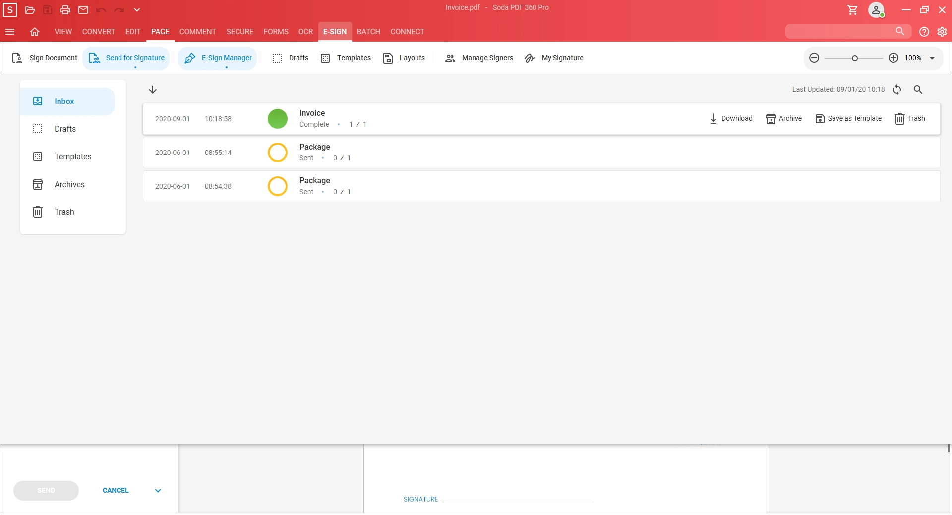This screenshot has height=515, width=952.
Task: Click the sort direction down arrow
Action: tap(153, 90)
